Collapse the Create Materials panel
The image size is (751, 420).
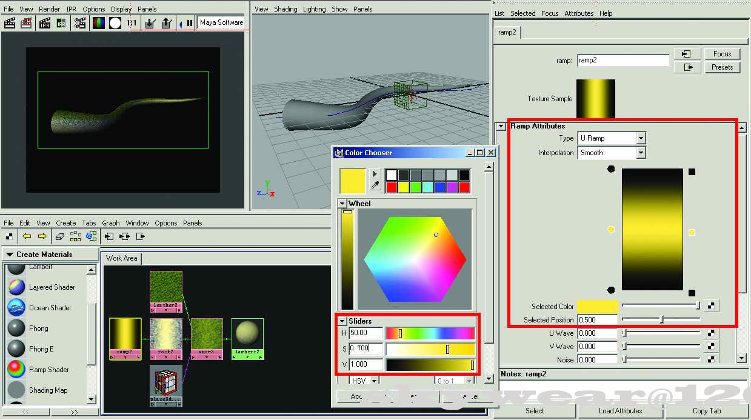(10, 255)
